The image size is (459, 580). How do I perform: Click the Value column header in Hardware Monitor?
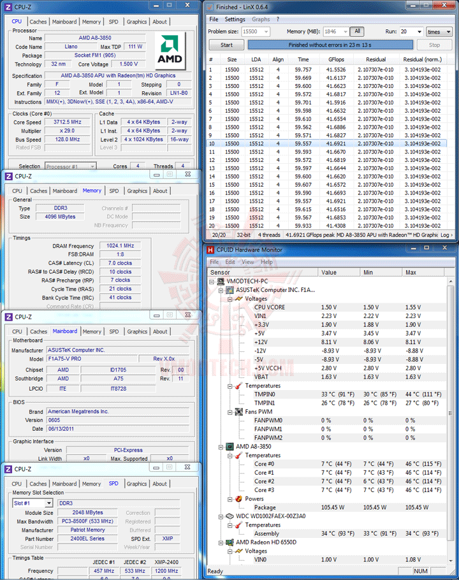point(339,272)
